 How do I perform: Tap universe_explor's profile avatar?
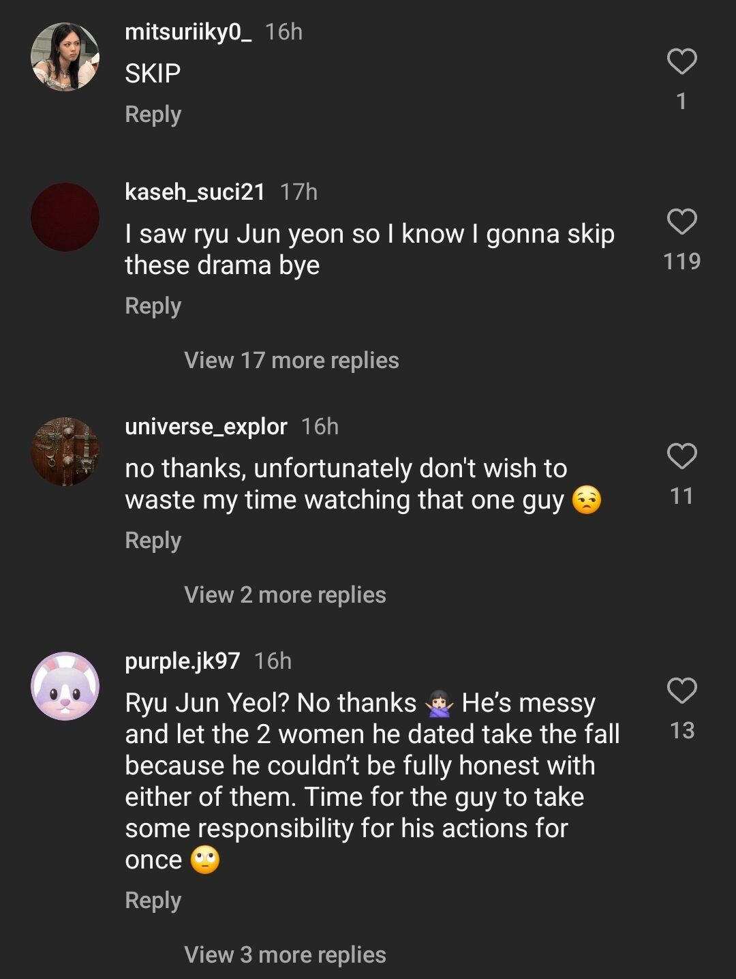point(65,451)
